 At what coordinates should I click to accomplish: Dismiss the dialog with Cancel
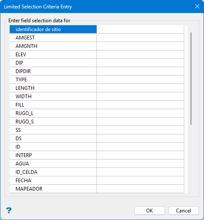183,211
